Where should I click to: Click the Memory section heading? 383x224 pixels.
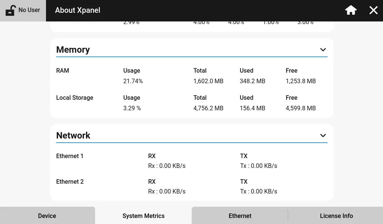(73, 50)
